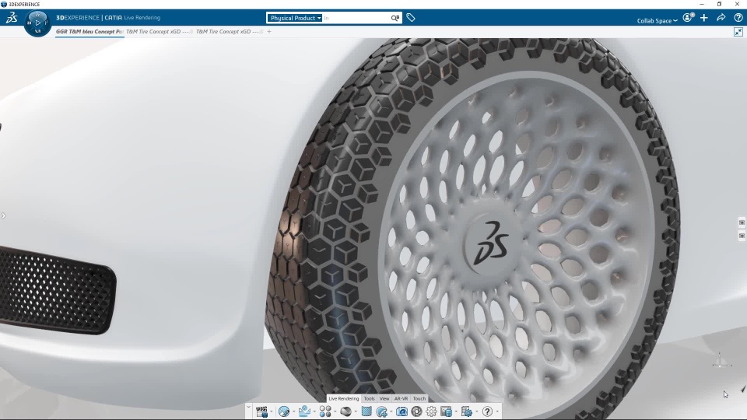Click the blue camera capture icon

402,411
